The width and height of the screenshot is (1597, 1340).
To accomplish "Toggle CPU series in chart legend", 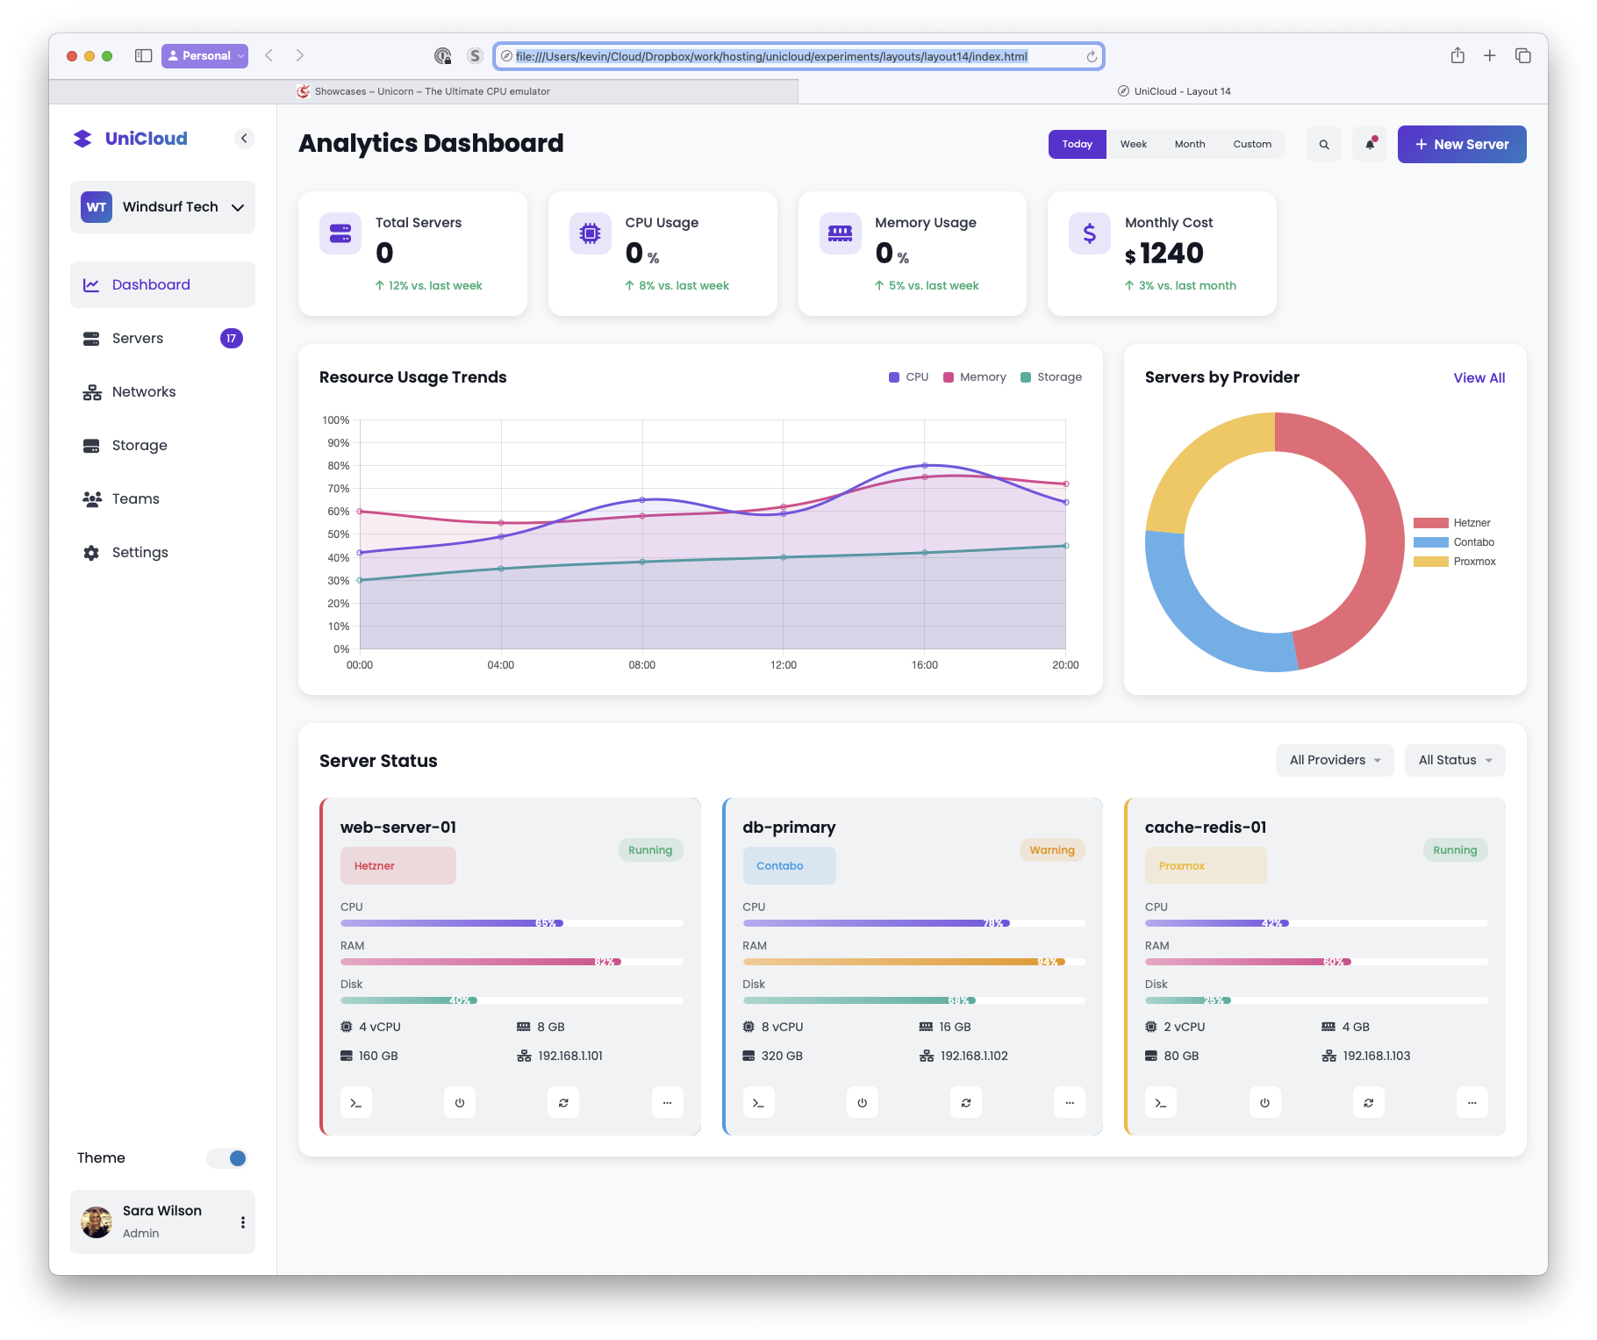I will tap(908, 377).
